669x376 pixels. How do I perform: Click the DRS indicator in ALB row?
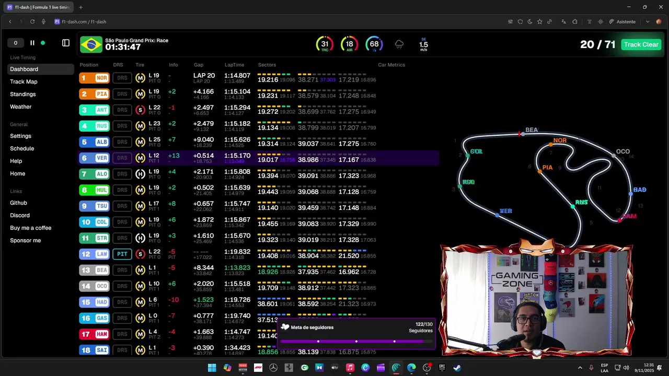tap(122, 142)
